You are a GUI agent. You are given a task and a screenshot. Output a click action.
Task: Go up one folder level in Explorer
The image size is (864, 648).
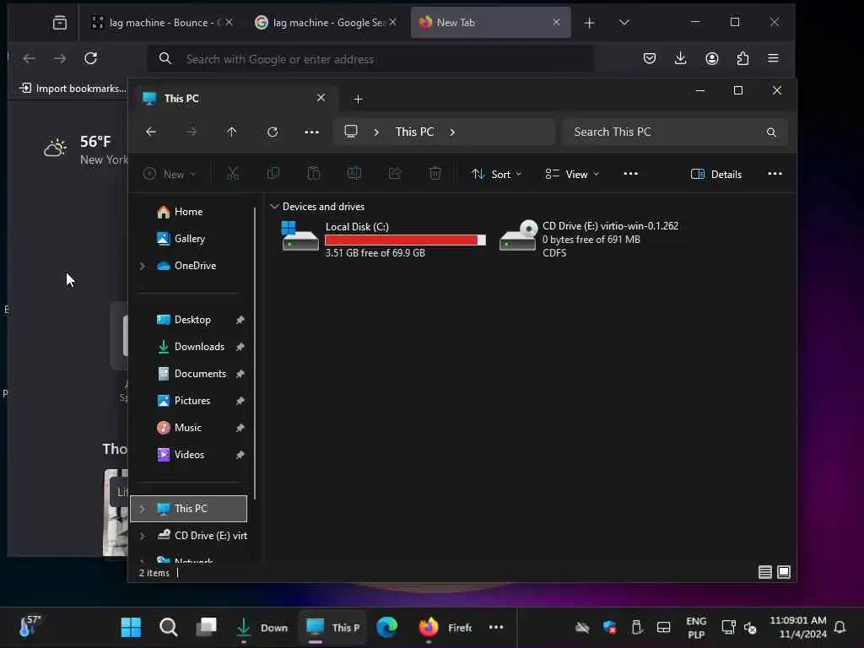click(x=232, y=132)
